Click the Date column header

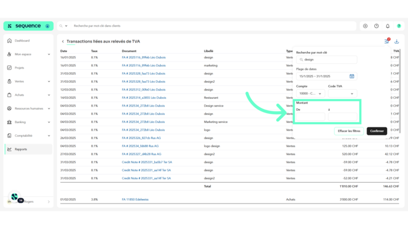pyautogui.click(x=63, y=51)
